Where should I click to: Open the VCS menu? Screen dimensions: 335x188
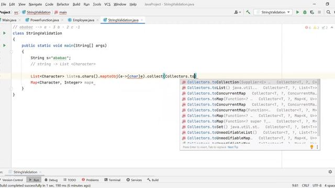pyautogui.click(x=107, y=4)
